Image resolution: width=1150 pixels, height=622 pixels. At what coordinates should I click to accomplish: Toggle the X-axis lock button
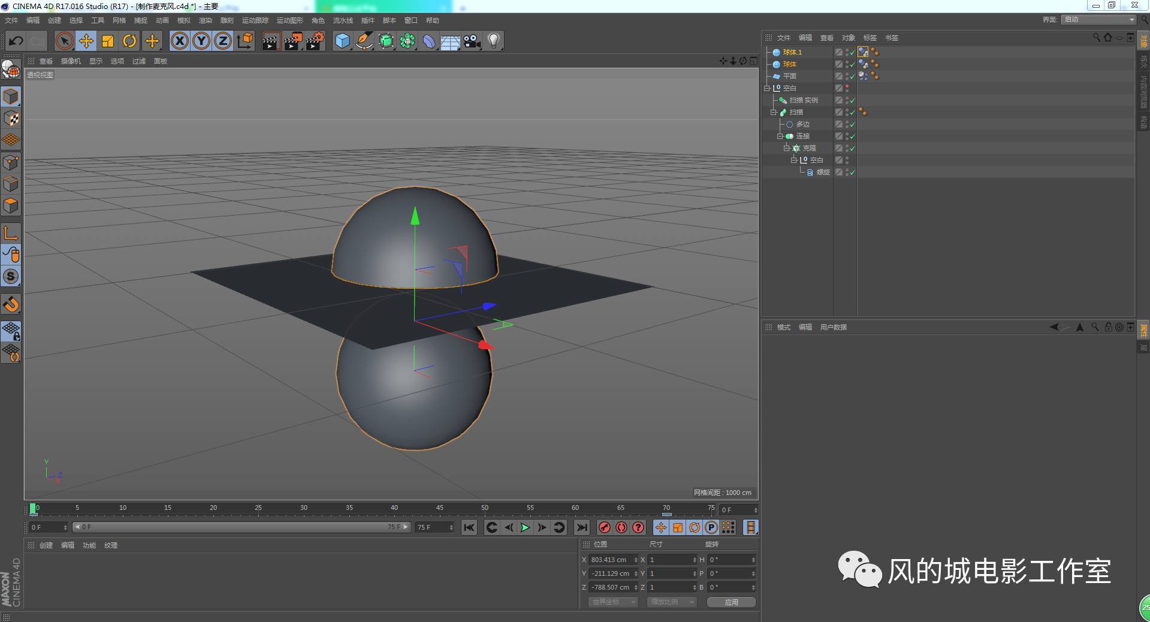point(180,41)
